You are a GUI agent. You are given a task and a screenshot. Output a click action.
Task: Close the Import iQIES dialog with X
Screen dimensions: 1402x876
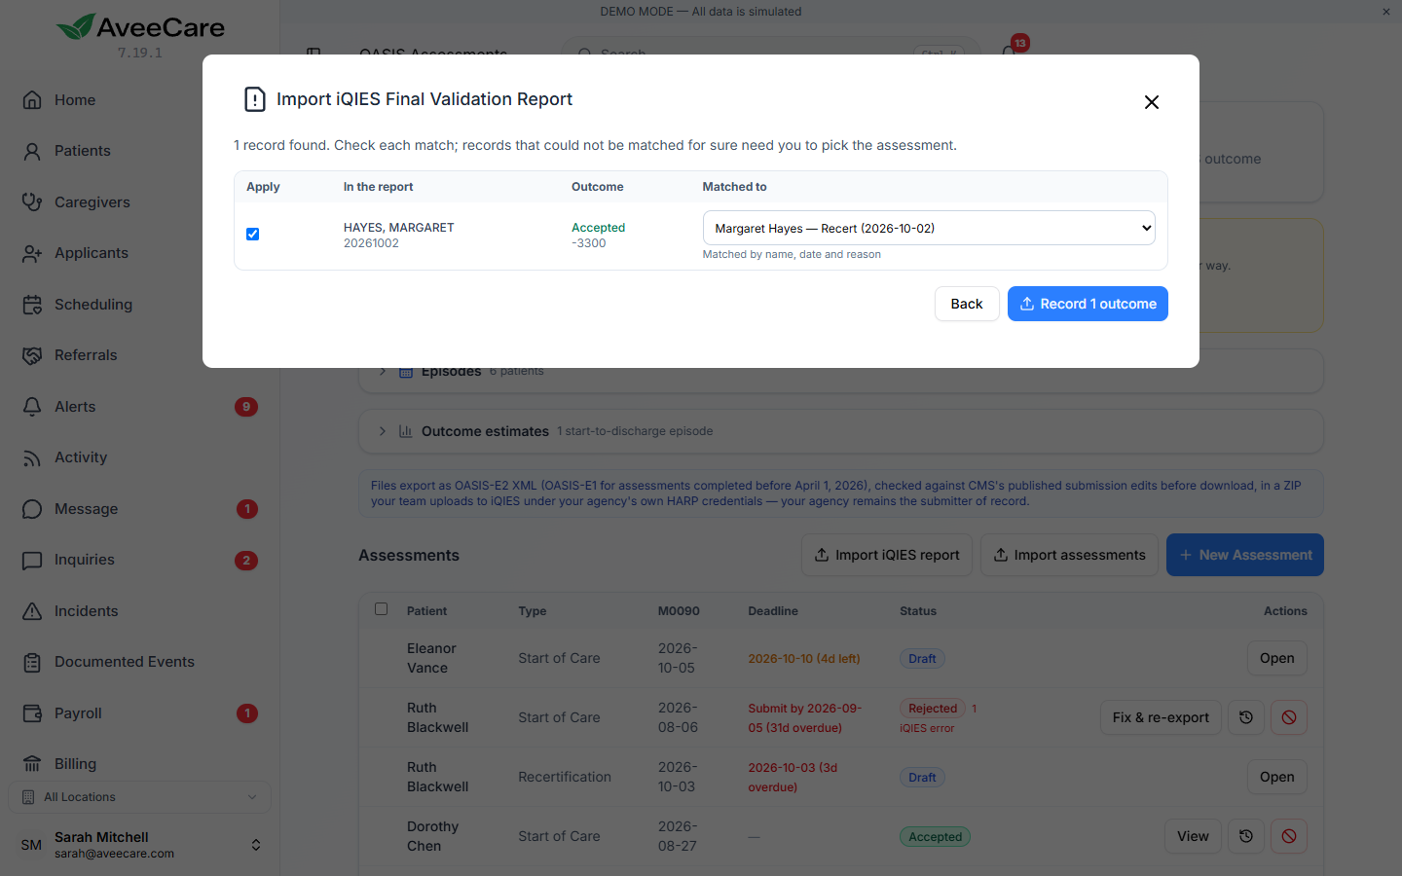click(x=1151, y=102)
